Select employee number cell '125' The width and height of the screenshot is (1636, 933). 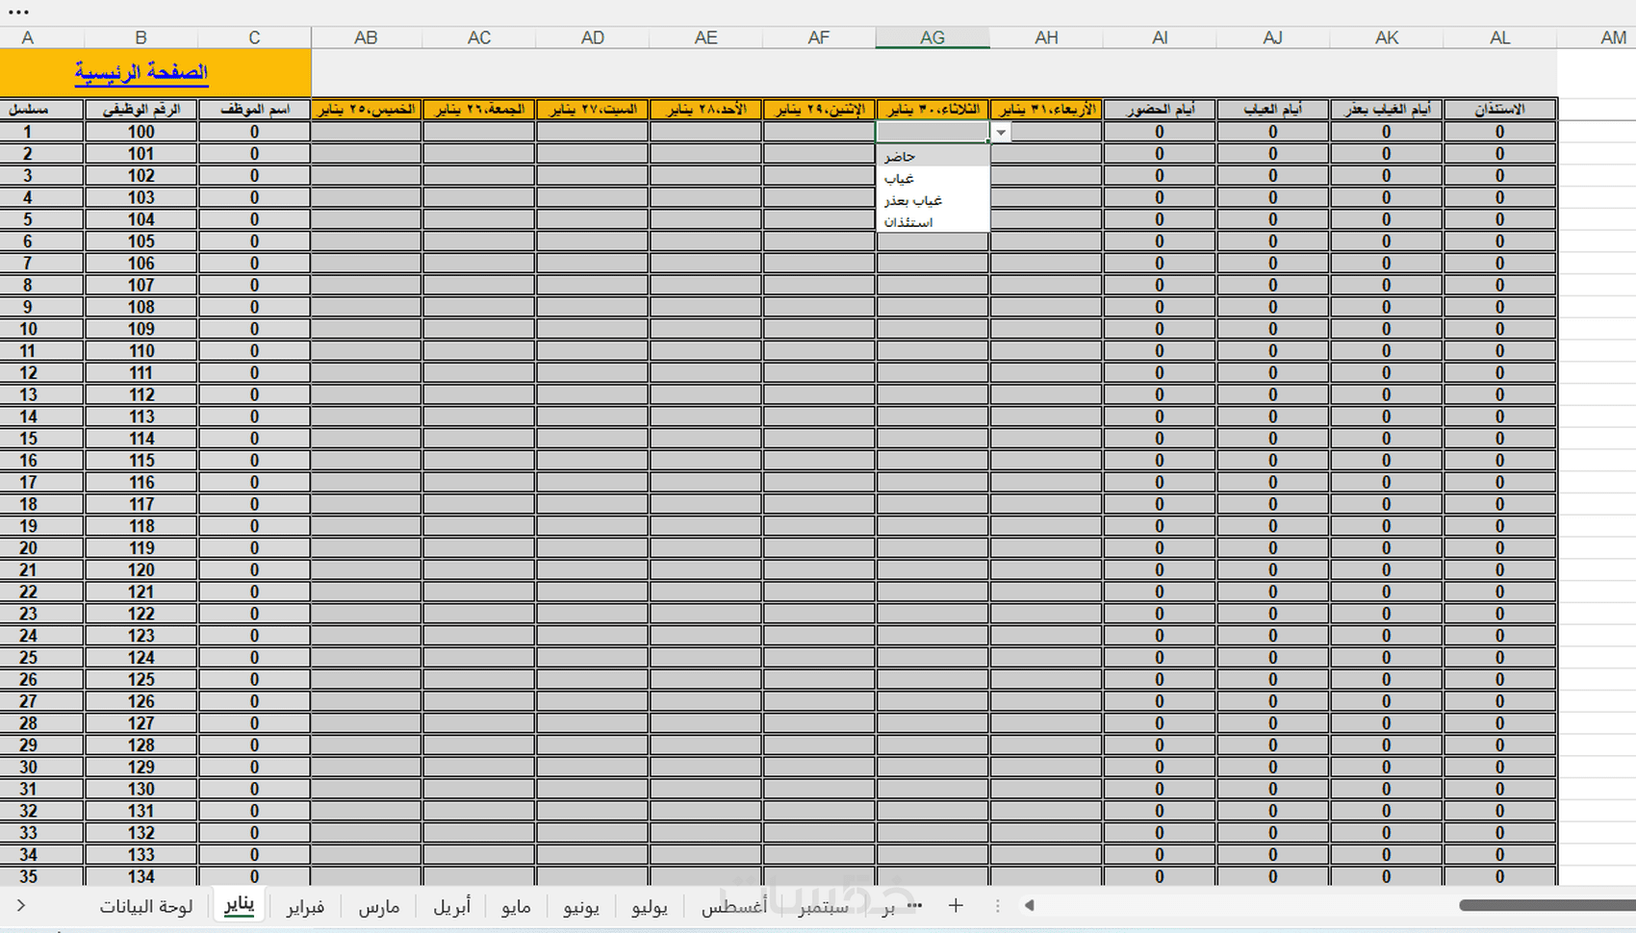tap(141, 680)
